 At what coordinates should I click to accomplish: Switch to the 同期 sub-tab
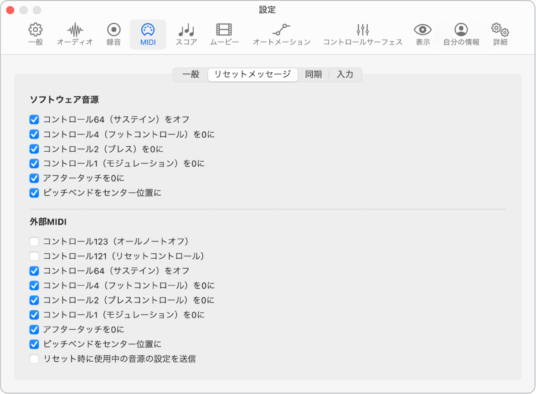[x=314, y=75]
